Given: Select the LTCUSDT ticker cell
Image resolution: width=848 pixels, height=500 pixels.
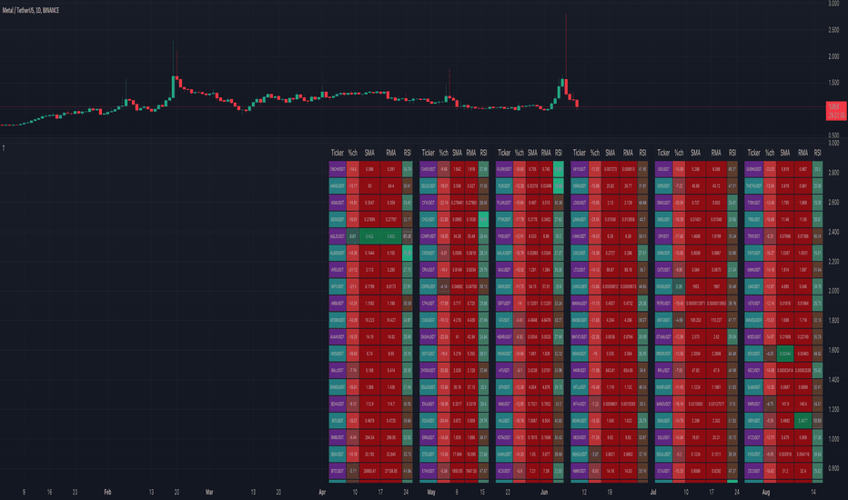Looking at the screenshot, I should click(580, 270).
